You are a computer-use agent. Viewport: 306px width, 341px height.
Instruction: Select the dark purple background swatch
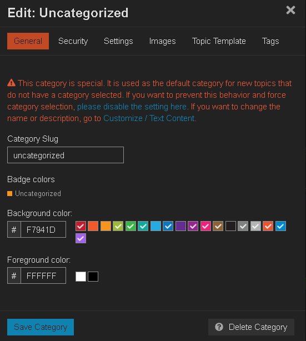coord(180,226)
